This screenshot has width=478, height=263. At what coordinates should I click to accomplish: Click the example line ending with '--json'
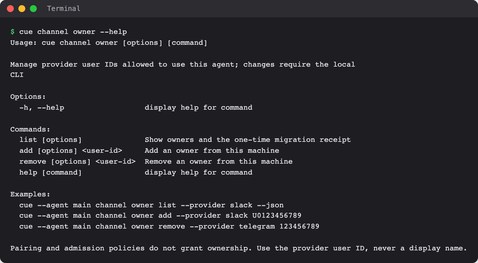151,205
